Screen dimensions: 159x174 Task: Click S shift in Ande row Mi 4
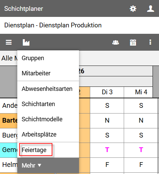point(141,106)
